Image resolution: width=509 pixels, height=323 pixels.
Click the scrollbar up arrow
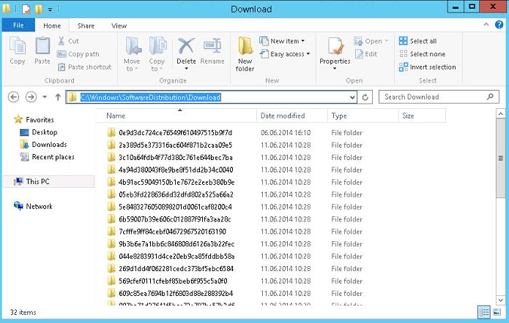tap(500, 114)
